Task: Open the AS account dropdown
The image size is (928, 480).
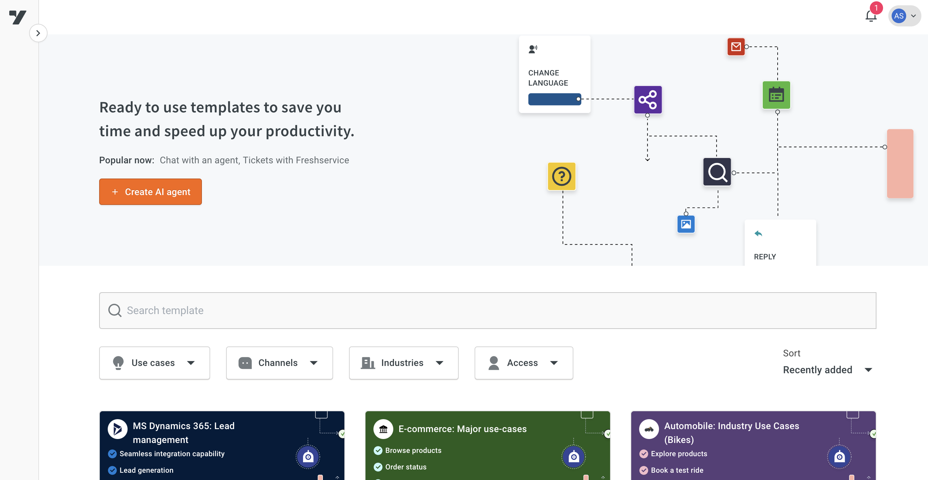Action: click(x=904, y=16)
